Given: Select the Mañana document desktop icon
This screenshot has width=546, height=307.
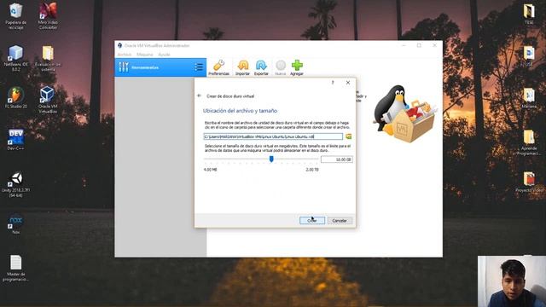Looking at the screenshot, I should (529, 98).
